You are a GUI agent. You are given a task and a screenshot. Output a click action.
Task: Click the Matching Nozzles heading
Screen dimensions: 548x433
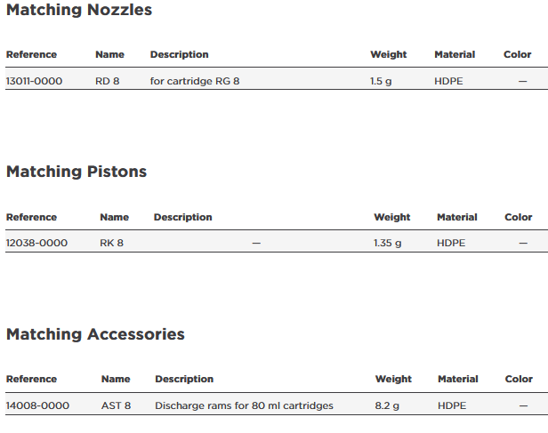[79, 11]
